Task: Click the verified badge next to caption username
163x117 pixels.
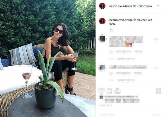Action: (135, 20)
